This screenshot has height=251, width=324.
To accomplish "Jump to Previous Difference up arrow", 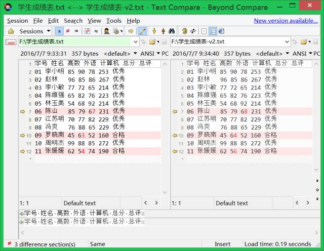I will (163, 31).
